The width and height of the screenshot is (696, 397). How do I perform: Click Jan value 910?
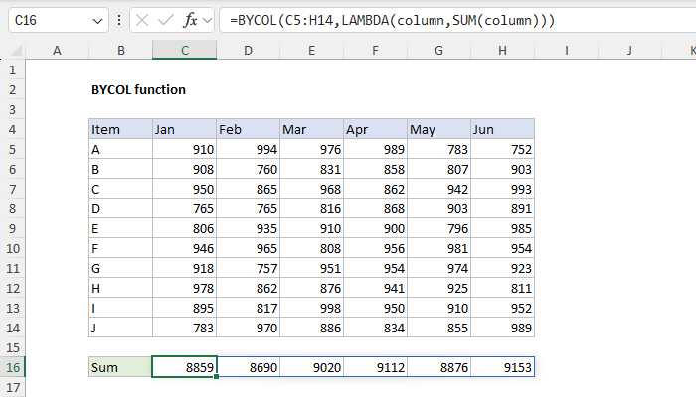(185, 149)
